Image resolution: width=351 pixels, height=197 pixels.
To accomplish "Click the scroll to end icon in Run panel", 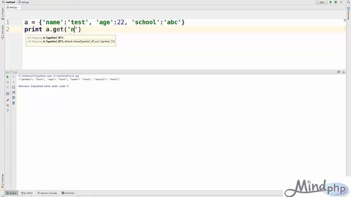I will (x=13, y=92).
